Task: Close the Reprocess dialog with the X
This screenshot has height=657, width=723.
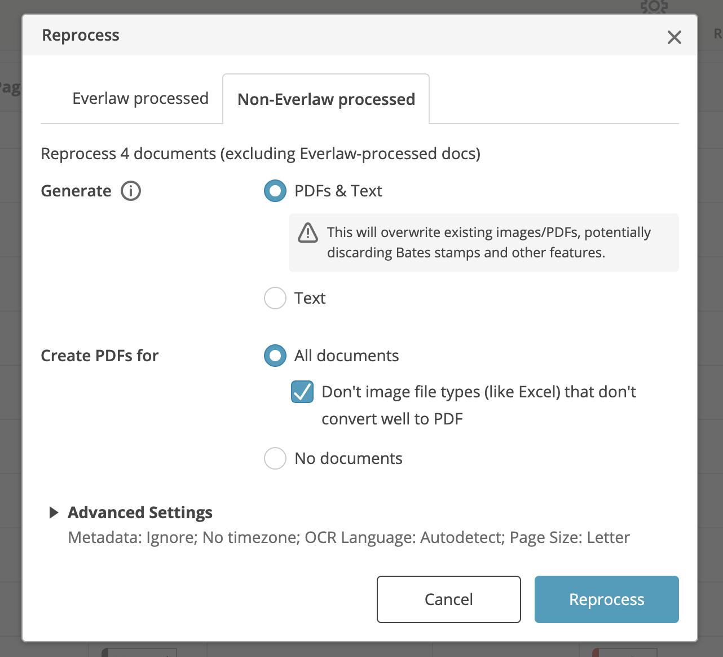Action: [x=674, y=37]
